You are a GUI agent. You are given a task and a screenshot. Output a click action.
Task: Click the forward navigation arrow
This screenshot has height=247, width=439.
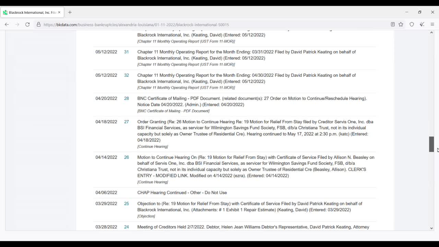[x=17, y=24]
